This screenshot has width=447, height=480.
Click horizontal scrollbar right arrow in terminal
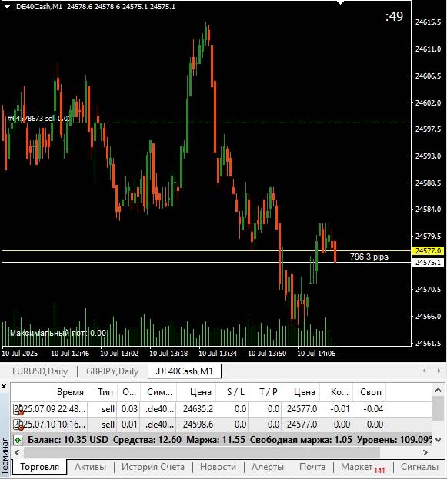point(425,453)
